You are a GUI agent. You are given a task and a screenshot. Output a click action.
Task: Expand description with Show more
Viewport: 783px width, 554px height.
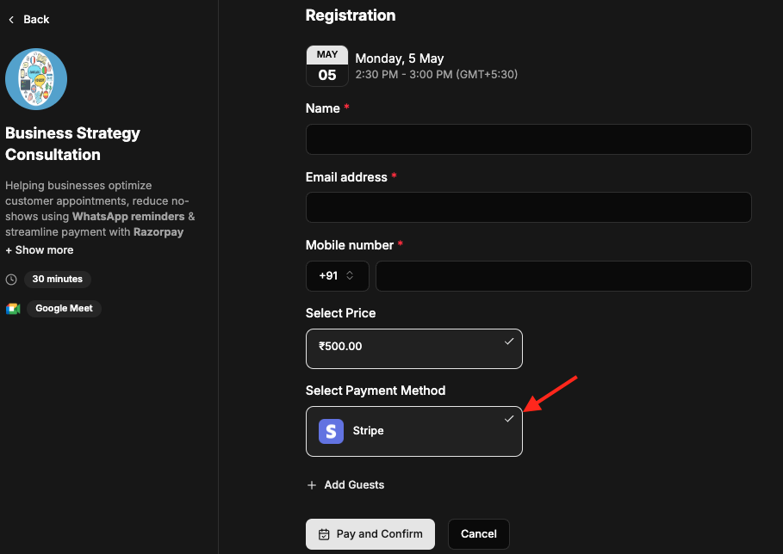[40, 249]
